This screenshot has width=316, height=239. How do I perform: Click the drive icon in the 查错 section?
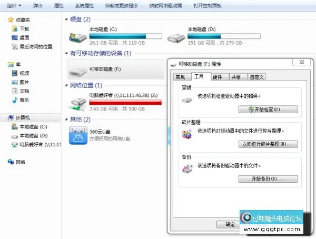point(187,100)
